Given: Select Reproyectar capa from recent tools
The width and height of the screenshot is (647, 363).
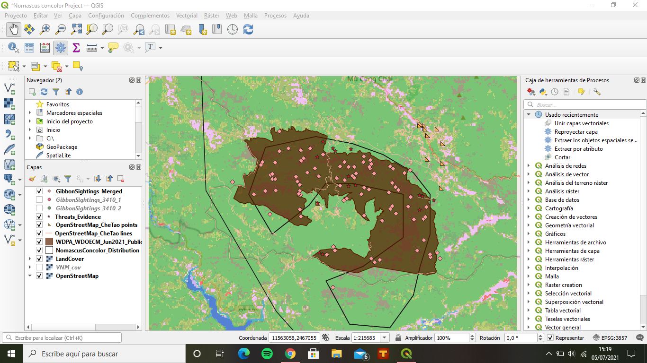Looking at the screenshot, I should click(576, 132).
